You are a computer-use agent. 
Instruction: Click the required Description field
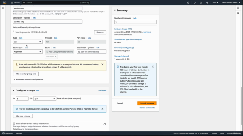[x=47, y=22]
